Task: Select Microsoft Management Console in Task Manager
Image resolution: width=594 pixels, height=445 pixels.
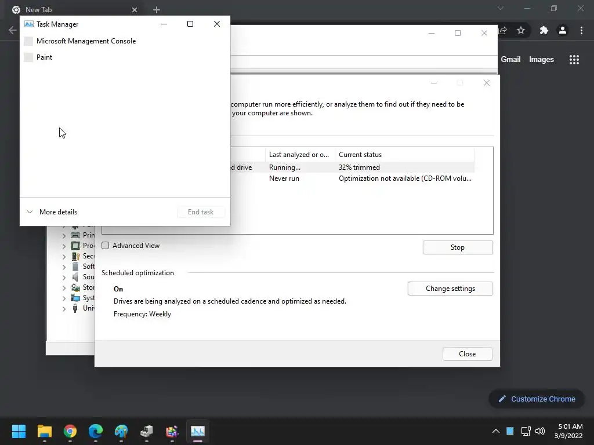Action: tap(125, 41)
